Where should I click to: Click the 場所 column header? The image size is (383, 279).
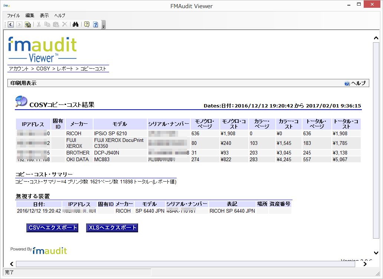(262, 204)
